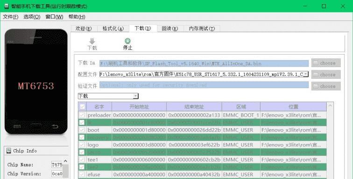Click end address 0x00000000026dd22b
The image size is (353, 179).
click(x=194, y=130)
